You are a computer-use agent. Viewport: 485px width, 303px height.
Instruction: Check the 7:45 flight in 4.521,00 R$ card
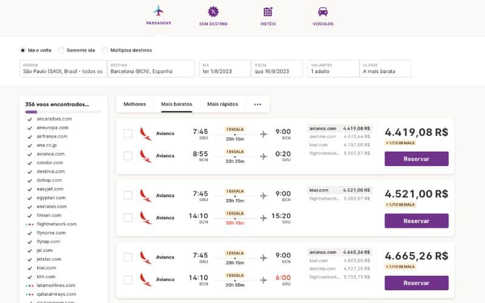[x=128, y=195]
